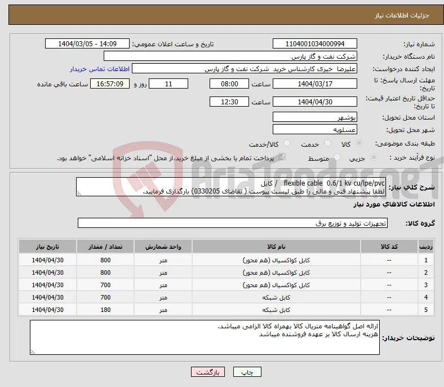Click item name in row 5 کابل شبکه
This screenshot has width=444, height=387.
[x=276, y=310]
